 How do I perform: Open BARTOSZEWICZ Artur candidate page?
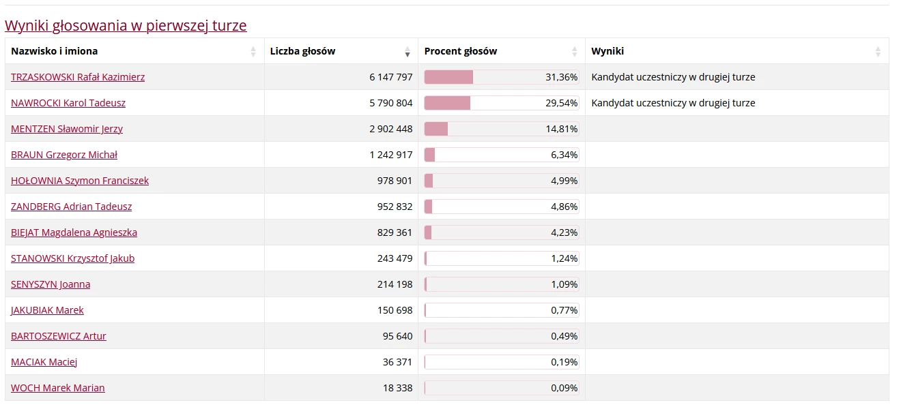click(x=59, y=336)
